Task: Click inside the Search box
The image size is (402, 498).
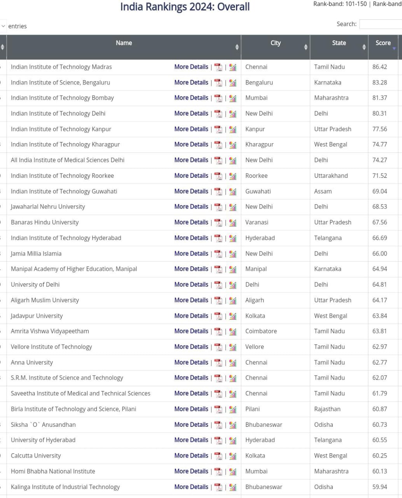Action: [381, 24]
